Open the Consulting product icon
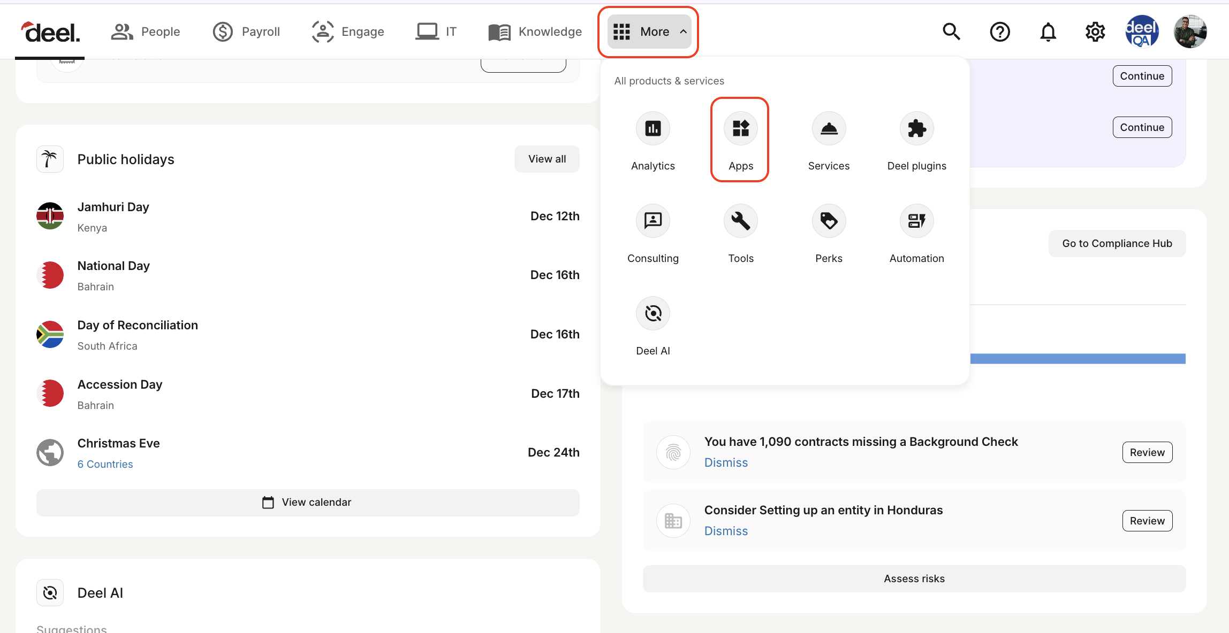This screenshot has width=1229, height=633. click(653, 220)
